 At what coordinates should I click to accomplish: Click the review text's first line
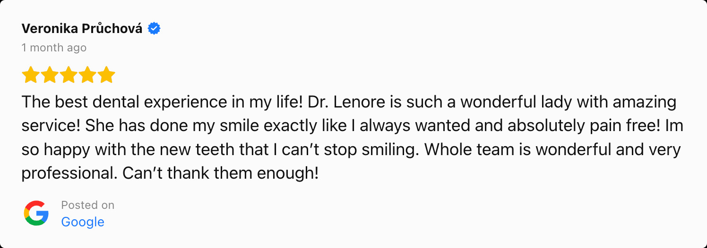(x=349, y=102)
